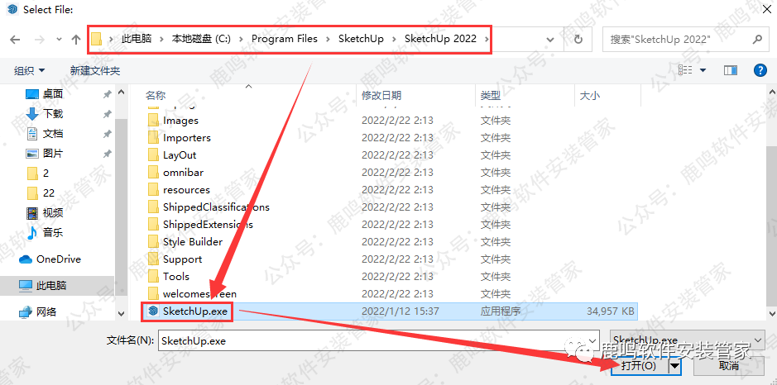Select the SketchUp.exe application file
Image resolution: width=777 pixels, height=385 pixels.
(390, 311)
